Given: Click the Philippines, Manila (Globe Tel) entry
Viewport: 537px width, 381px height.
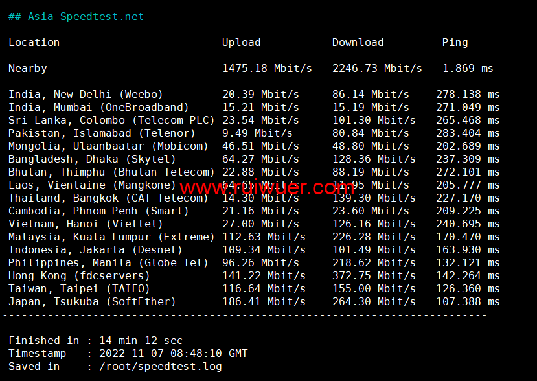Looking at the screenshot, I should click(x=108, y=263).
